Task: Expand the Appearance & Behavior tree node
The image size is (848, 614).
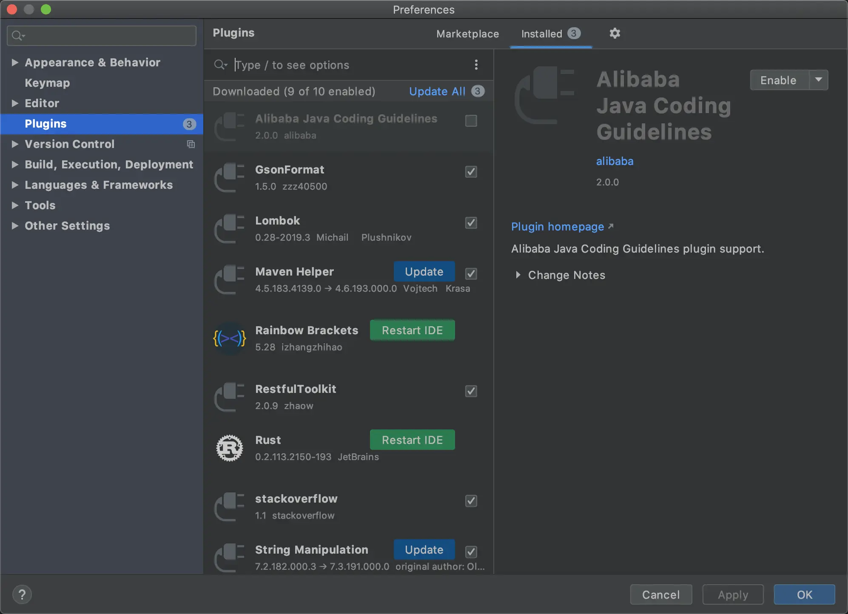Action: 15,63
